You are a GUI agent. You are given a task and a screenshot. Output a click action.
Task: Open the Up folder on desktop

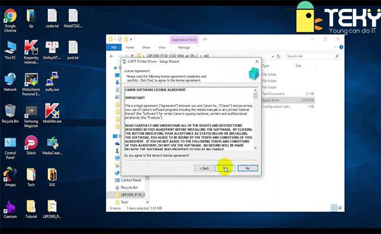31,19
